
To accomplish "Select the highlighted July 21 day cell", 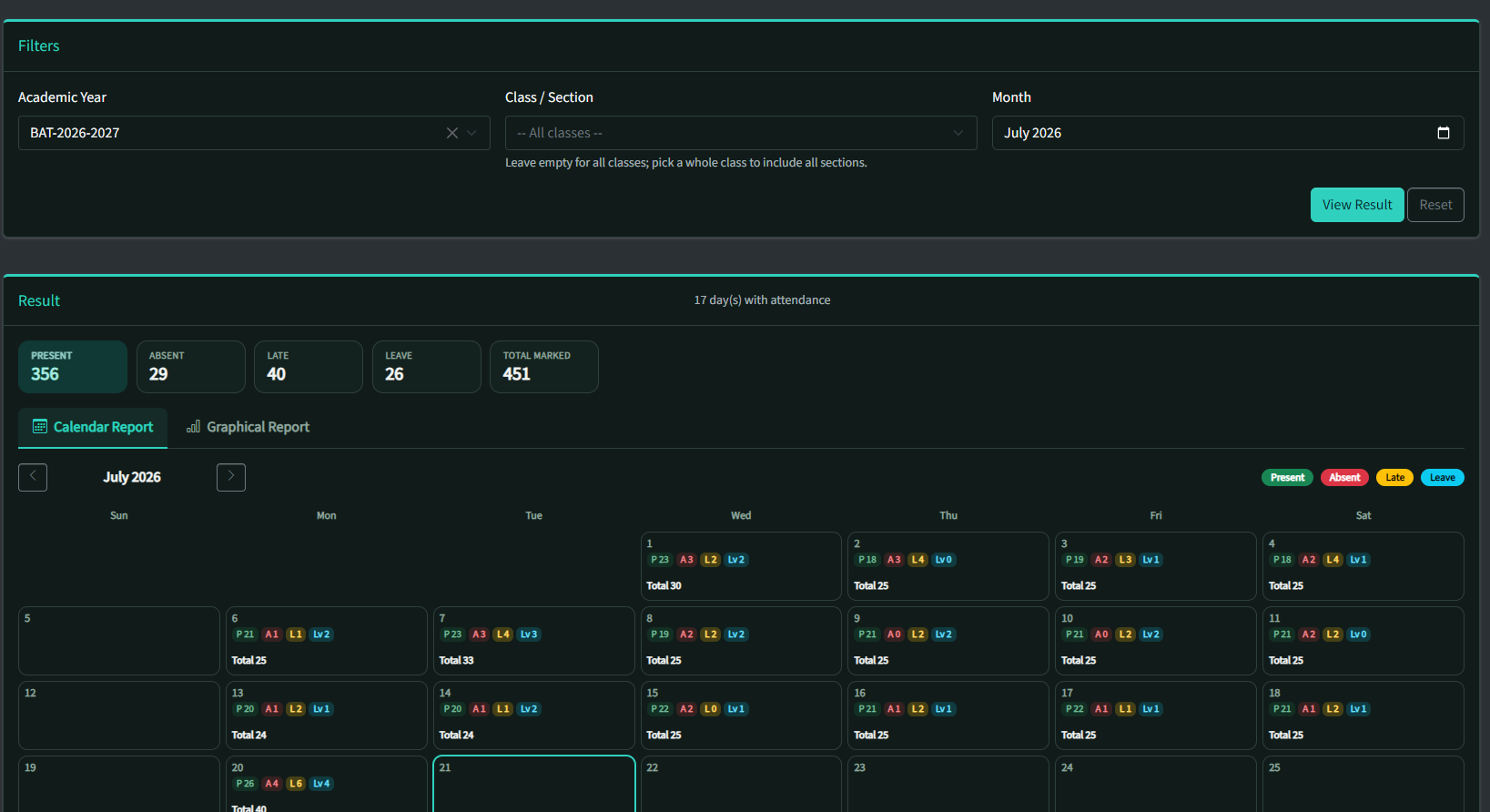I will pyautogui.click(x=534, y=785).
